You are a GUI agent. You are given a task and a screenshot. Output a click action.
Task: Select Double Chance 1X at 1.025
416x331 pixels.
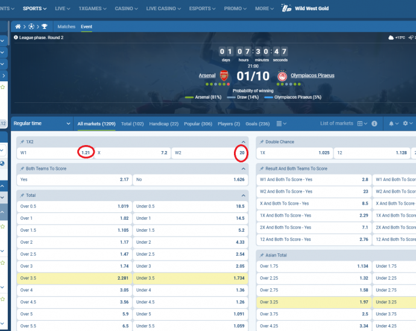point(294,153)
